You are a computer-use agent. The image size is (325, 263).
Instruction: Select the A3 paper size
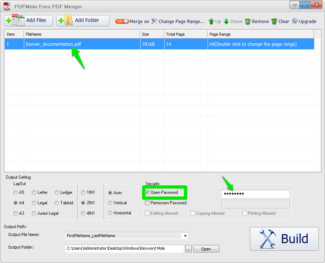tap(16, 213)
